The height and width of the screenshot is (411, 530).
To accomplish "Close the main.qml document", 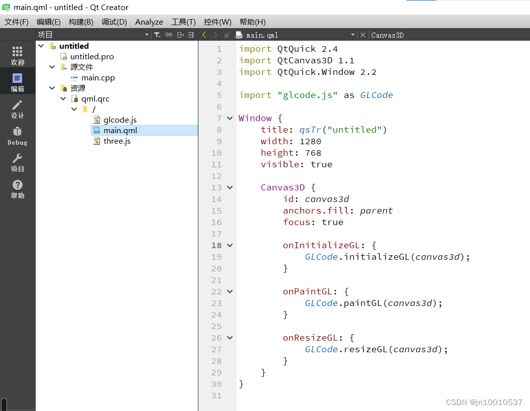I will 363,35.
